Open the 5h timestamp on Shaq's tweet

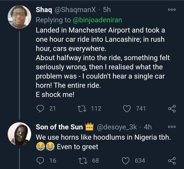pyautogui.click(x=106, y=10)
